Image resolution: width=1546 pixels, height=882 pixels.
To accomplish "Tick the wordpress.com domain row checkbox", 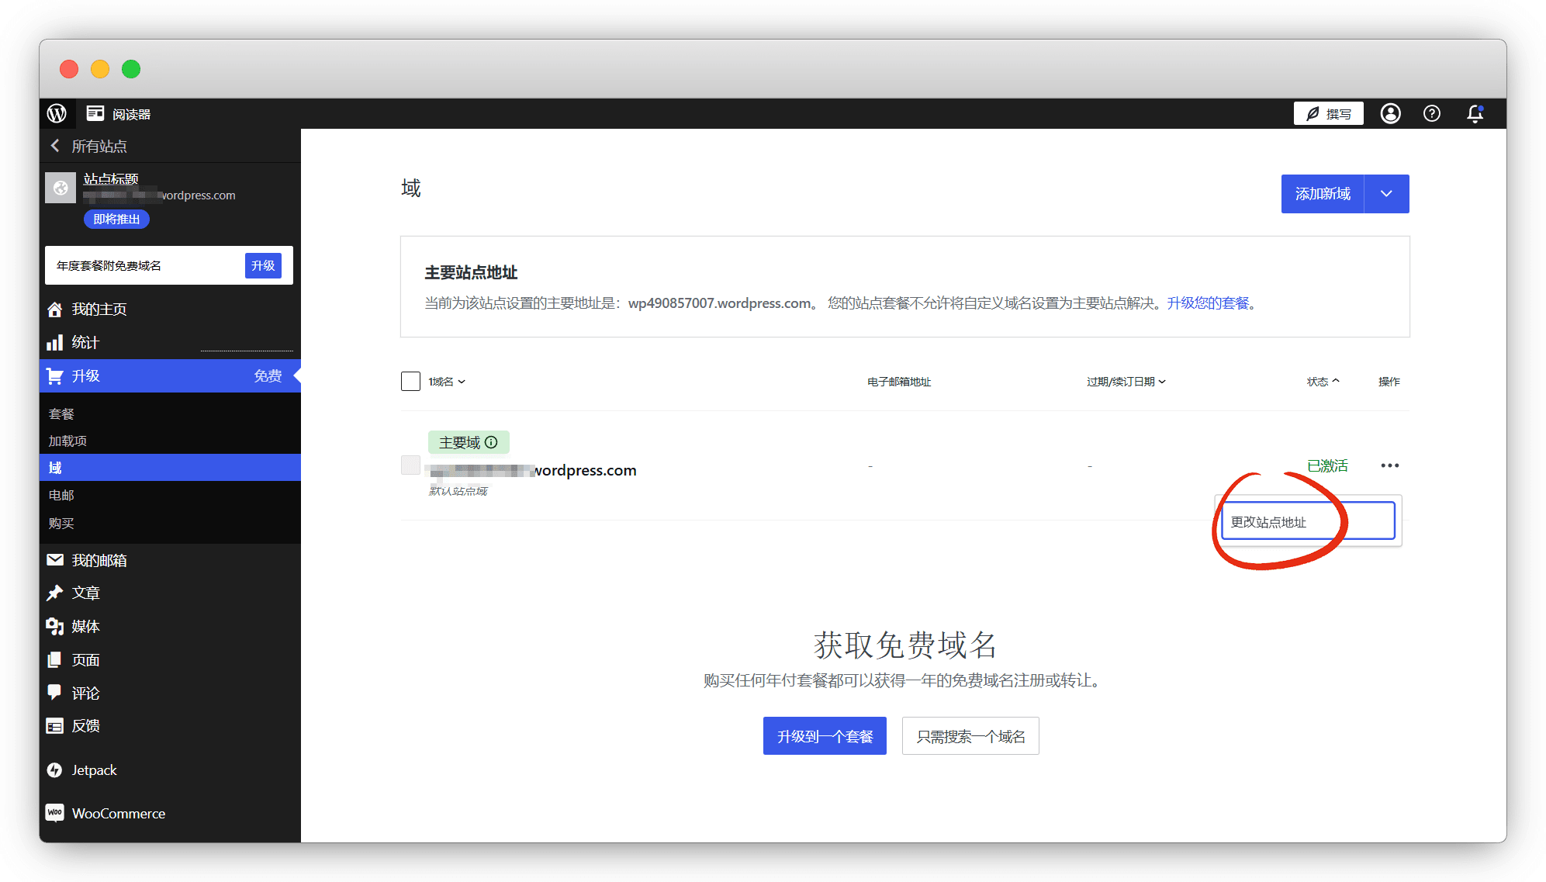I will coord(410,465).
